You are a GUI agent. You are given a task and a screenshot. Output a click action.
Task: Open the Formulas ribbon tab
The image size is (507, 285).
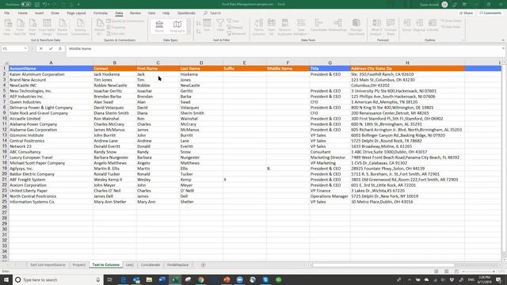point(101,13)
